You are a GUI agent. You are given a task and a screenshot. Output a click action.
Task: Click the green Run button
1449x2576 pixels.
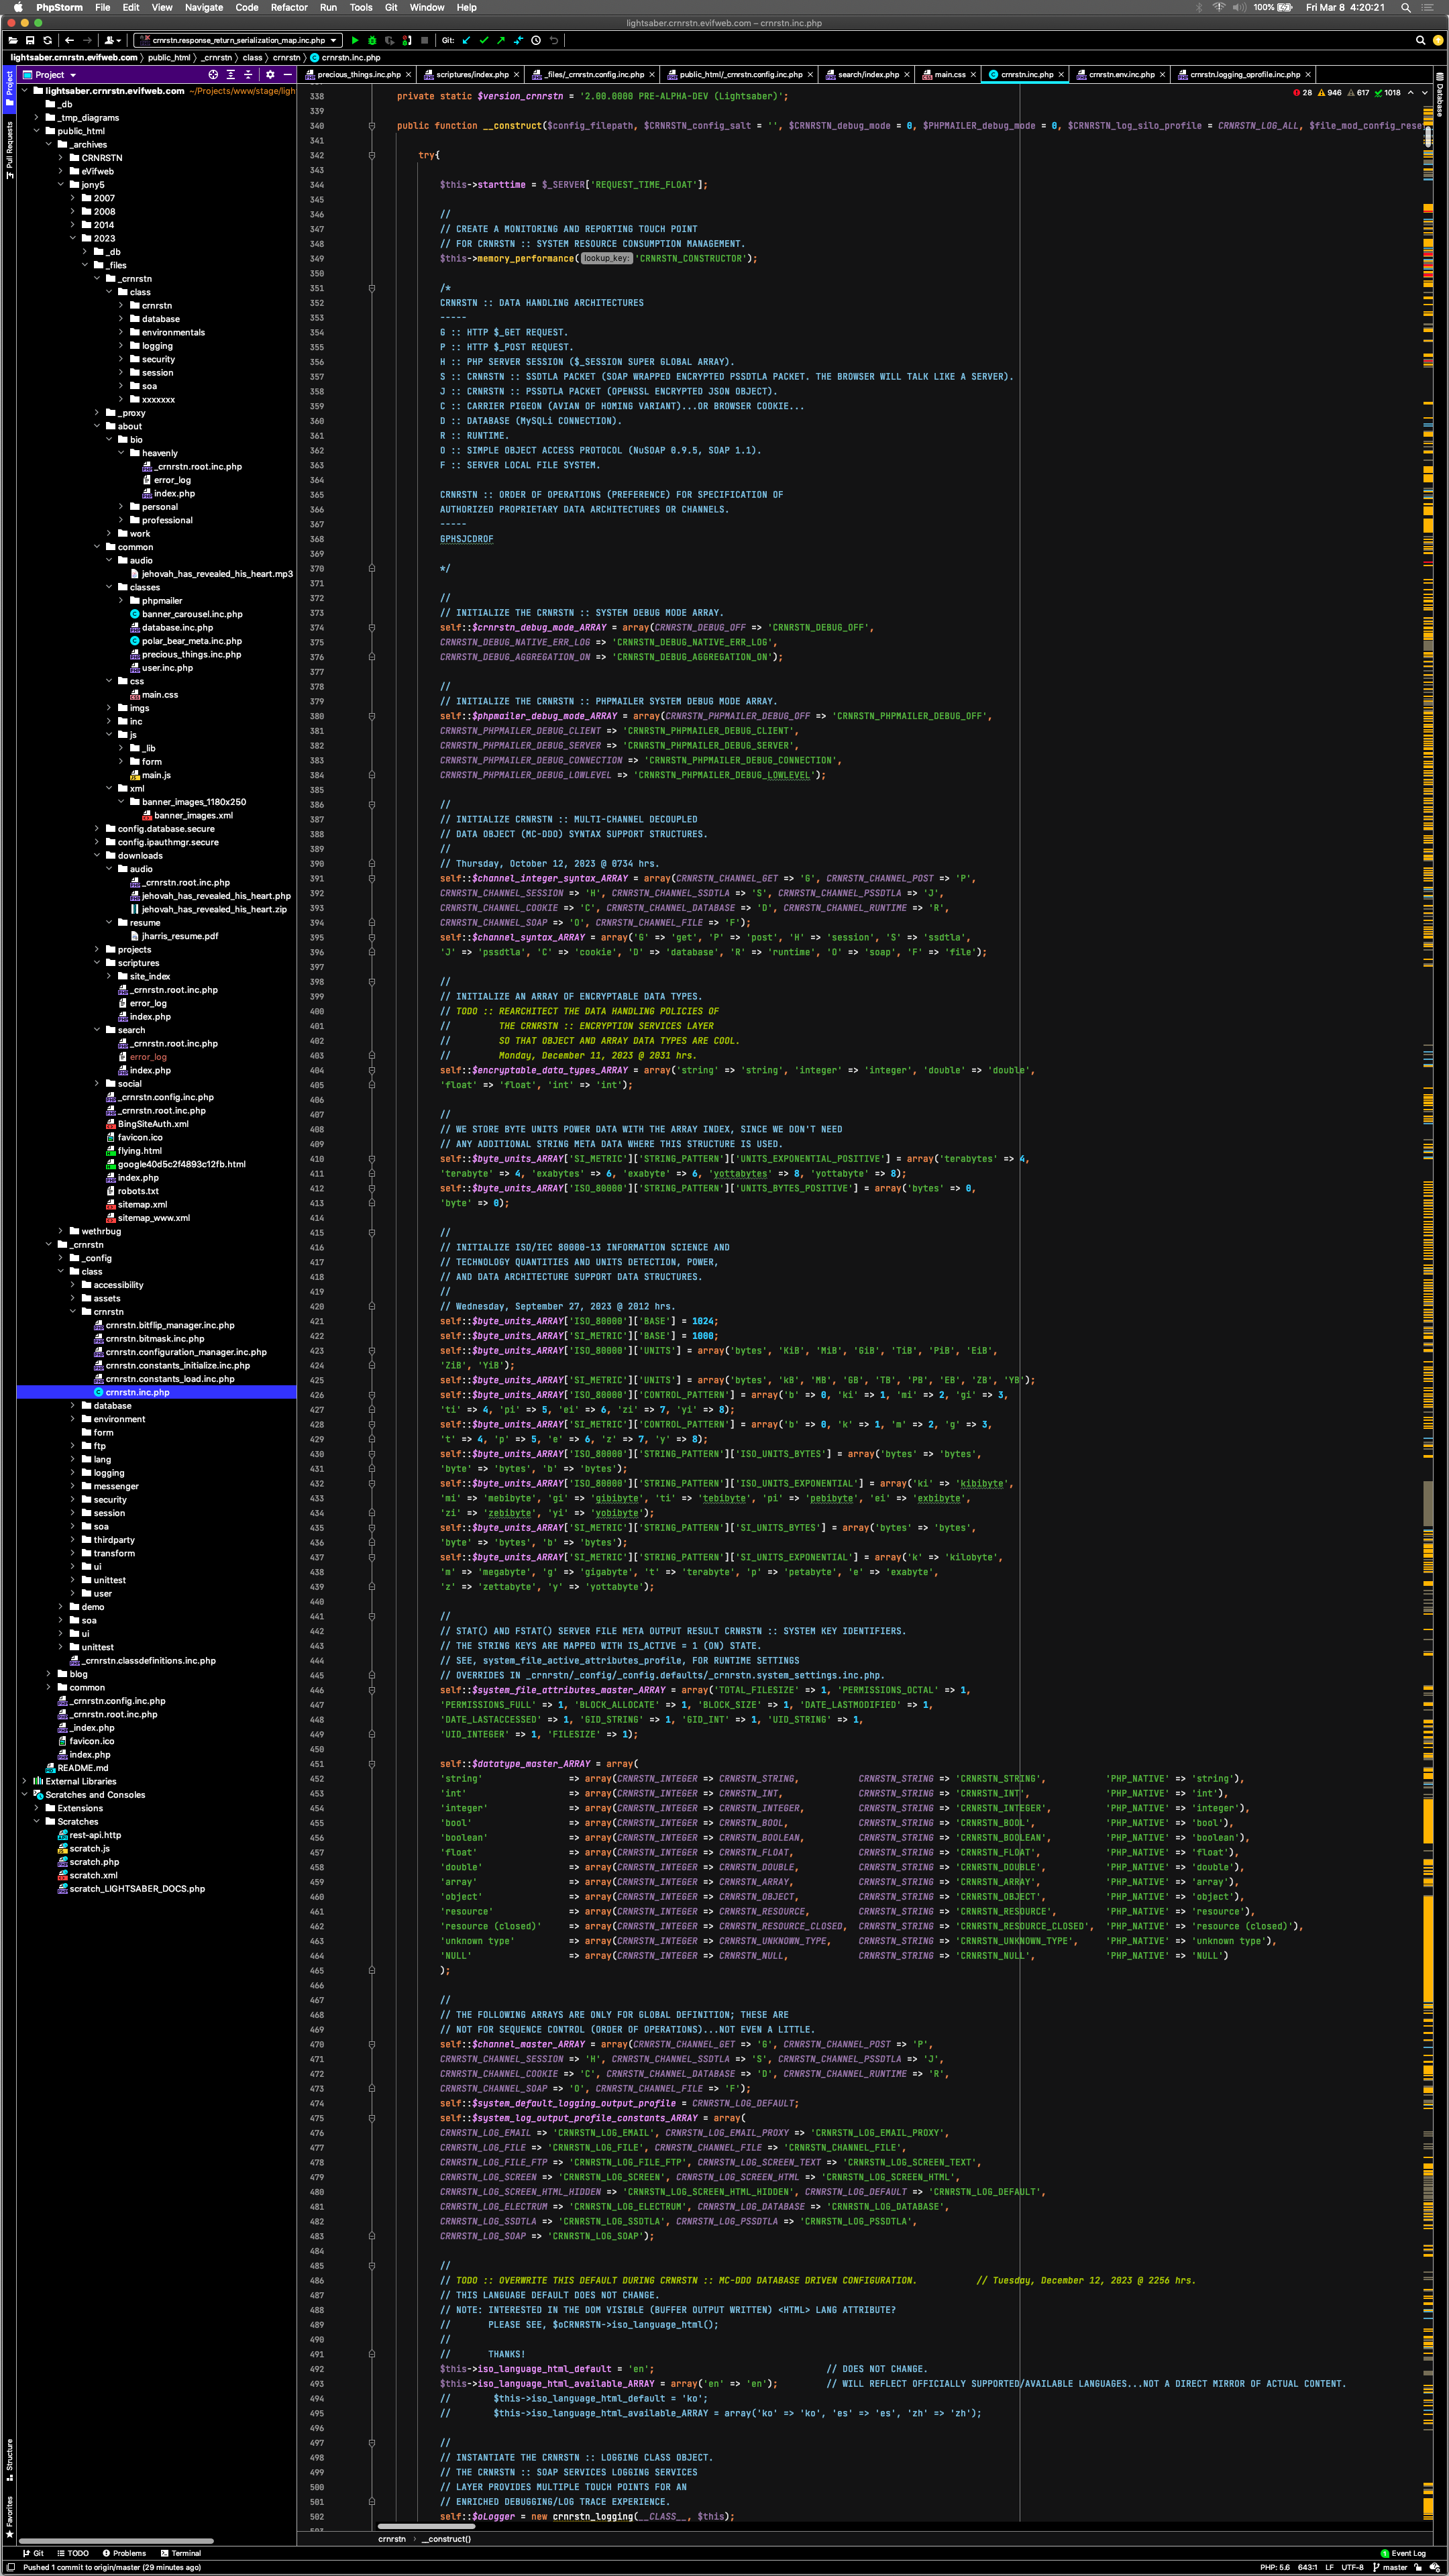pos(355,40)
